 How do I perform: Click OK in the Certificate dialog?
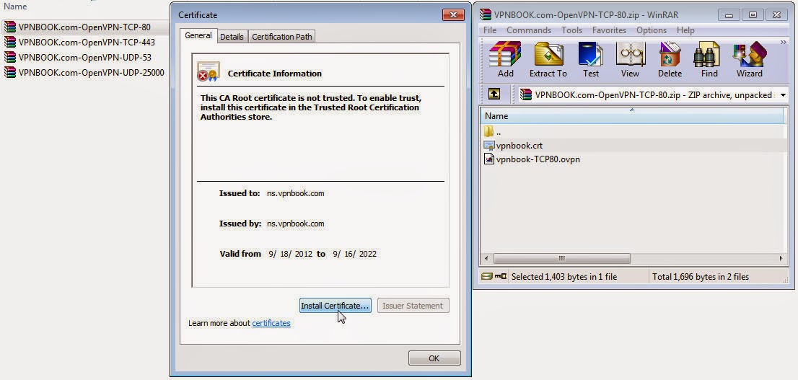(434, 358)
